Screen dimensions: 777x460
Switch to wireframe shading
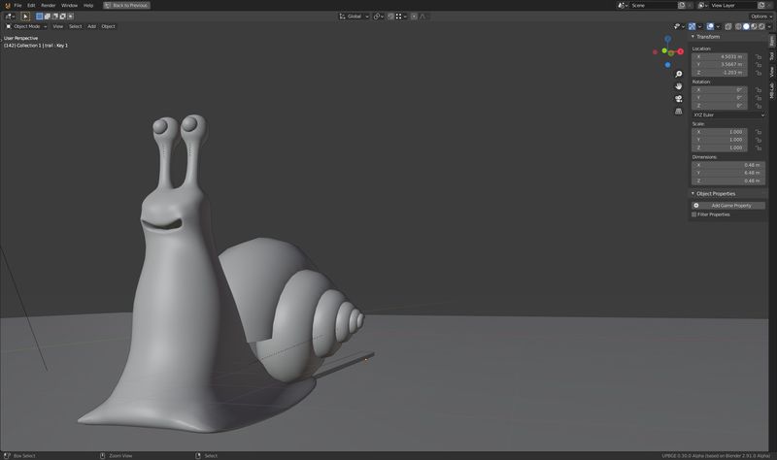coord(738,27)
